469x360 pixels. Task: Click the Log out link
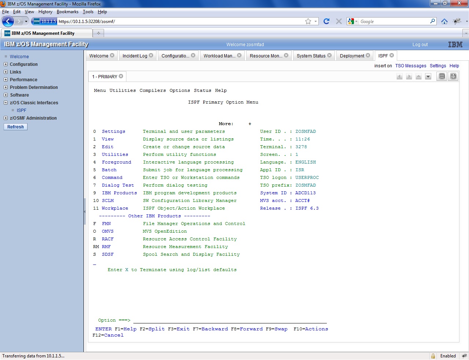pyautogui.click(x=420, y=44)
